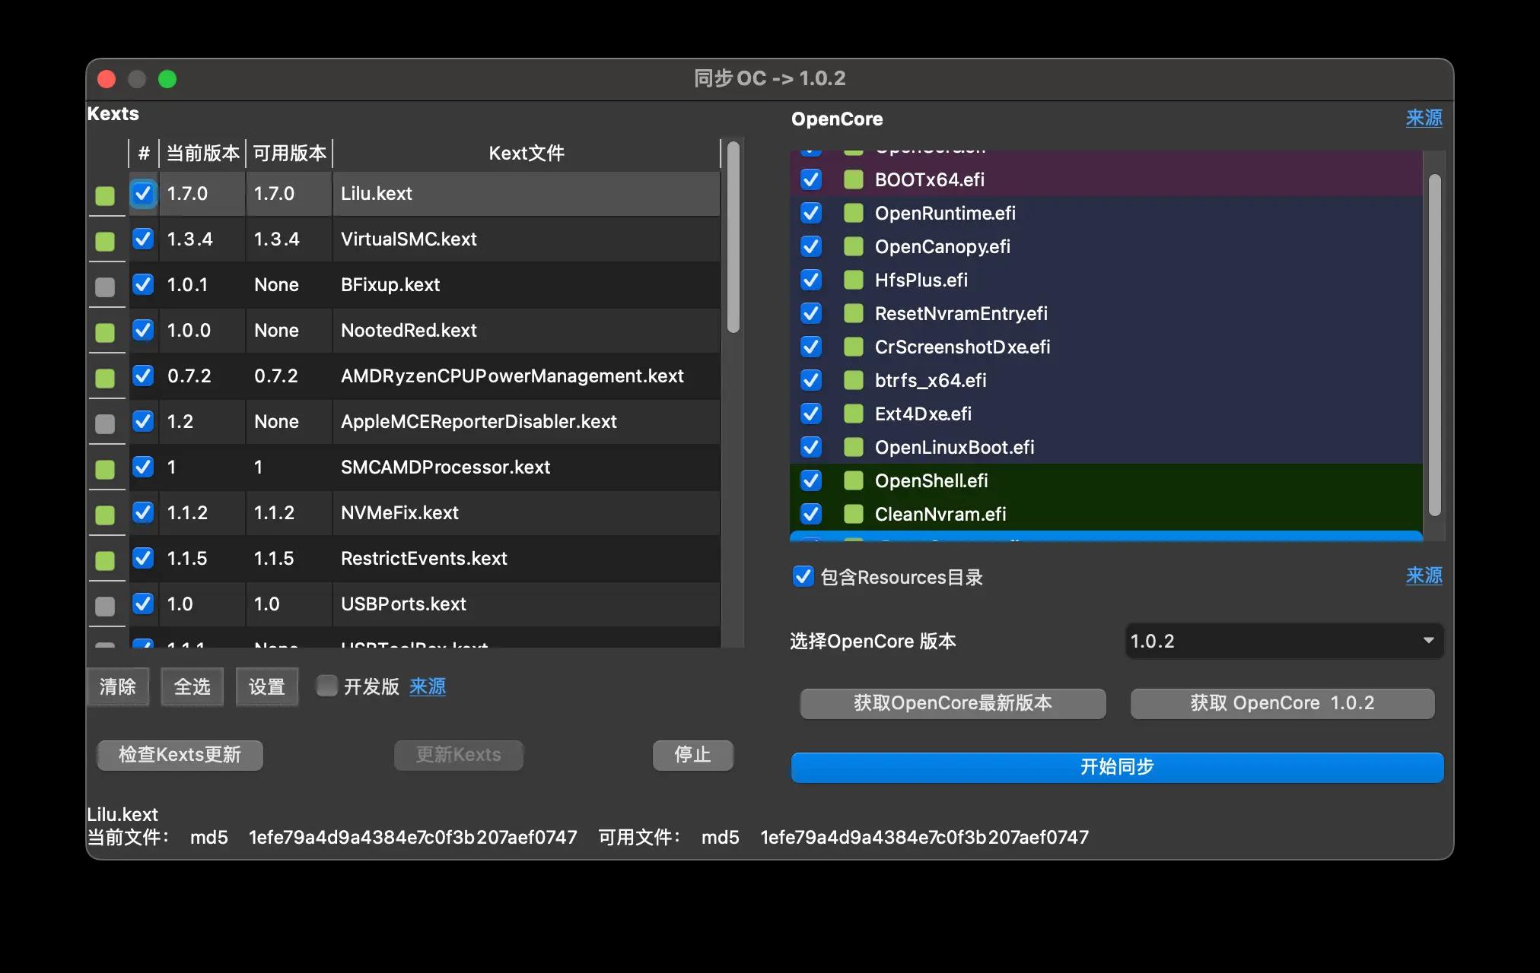Click the Kexts table vertical scrollbar
1540x973 pixels.
(733, 237)
